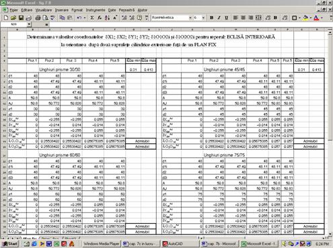Sort ascending with the A-Z icon
The height and width of the screenshot is (248, 333).
pos(107,17)
